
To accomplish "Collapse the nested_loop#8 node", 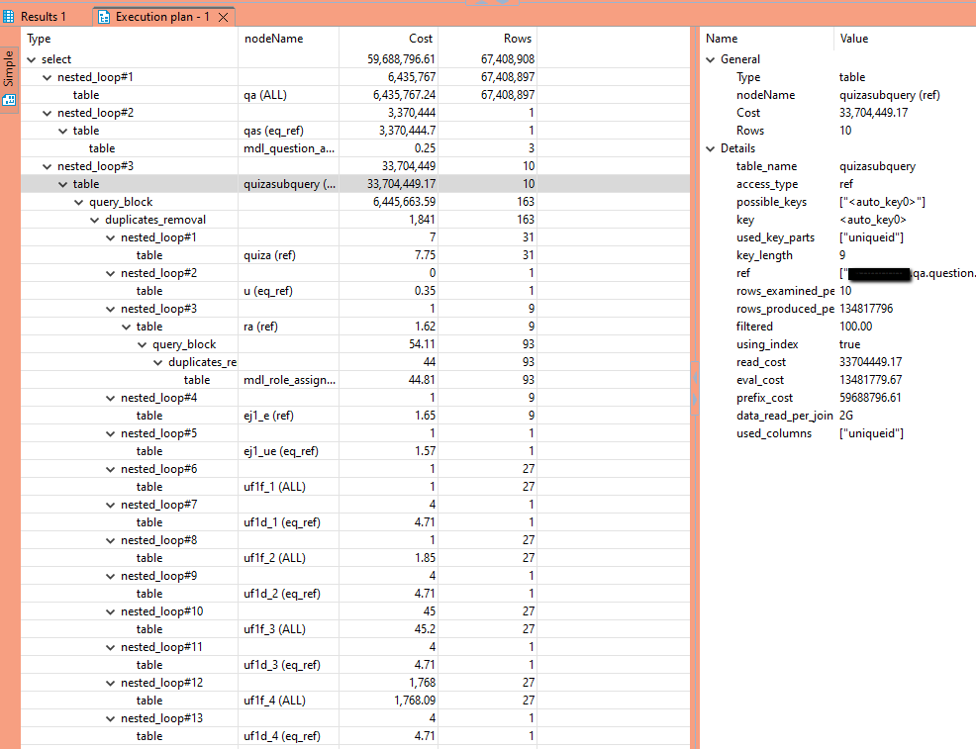I will point(111,540).
